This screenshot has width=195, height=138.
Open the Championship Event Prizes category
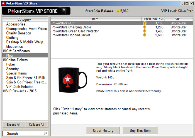[27, 29]
